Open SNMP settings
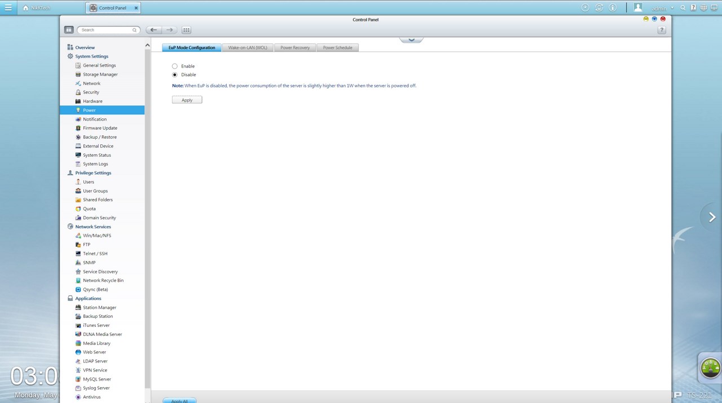Viewport: 722px width, 403px height. [x=89, y=263]
